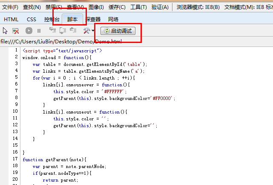The image size is (273, 185).
Task: Open the hammer and wrench tools dropdown
Action: tap(88, 31)
